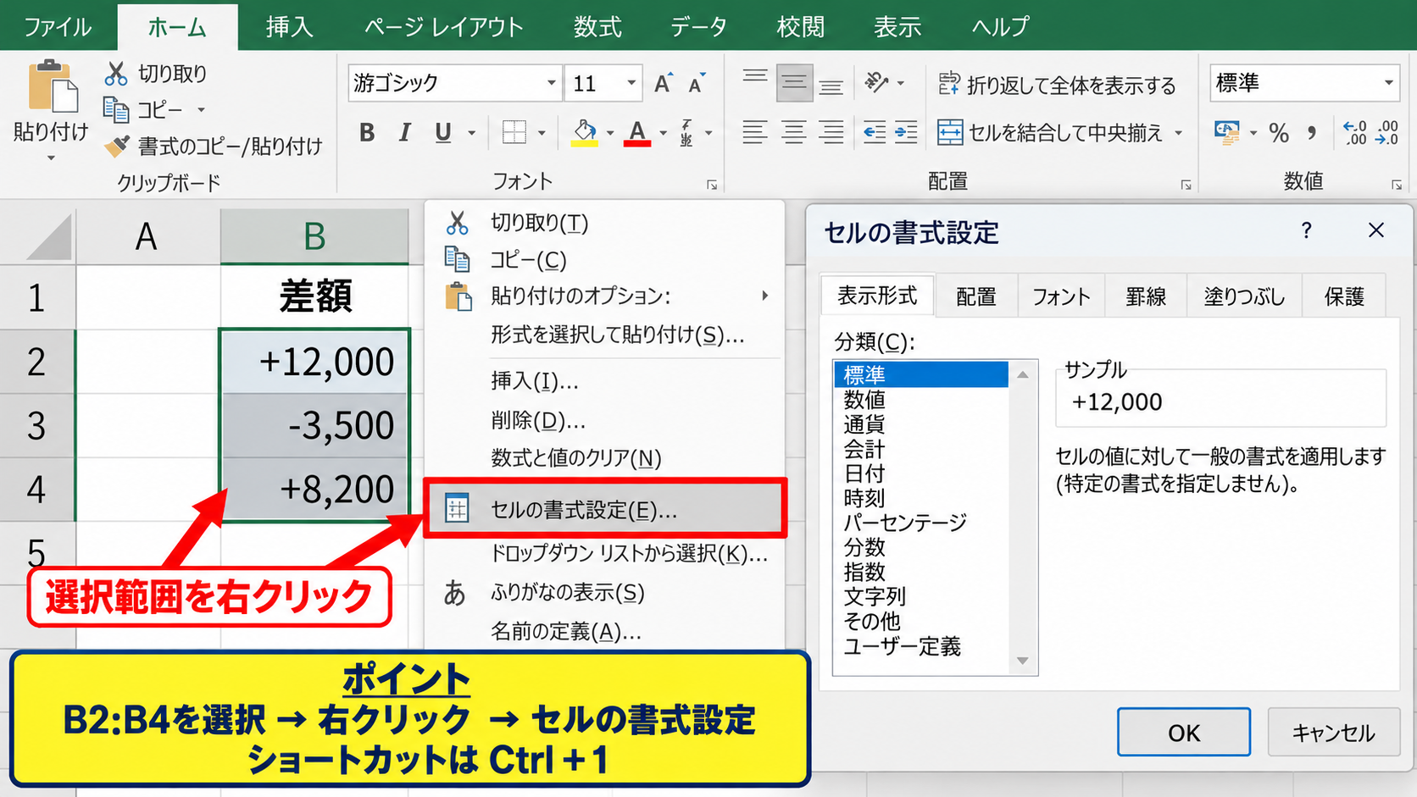
Task: Toggle center horizontal text alignment
Action: pos(793,132)
